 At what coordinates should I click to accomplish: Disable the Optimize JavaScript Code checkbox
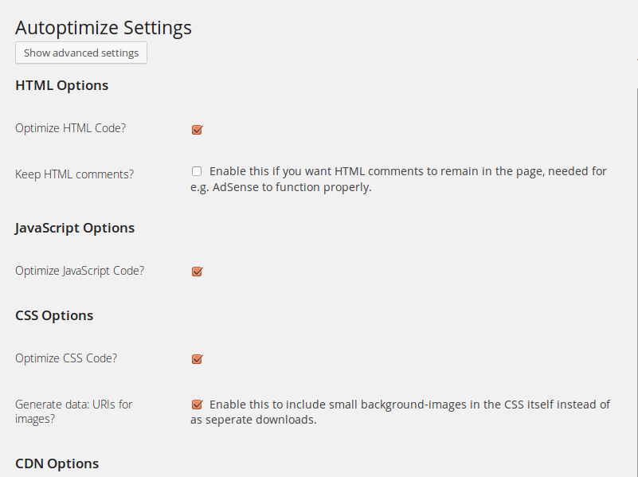pyautogui.click(x=197, y=272)
